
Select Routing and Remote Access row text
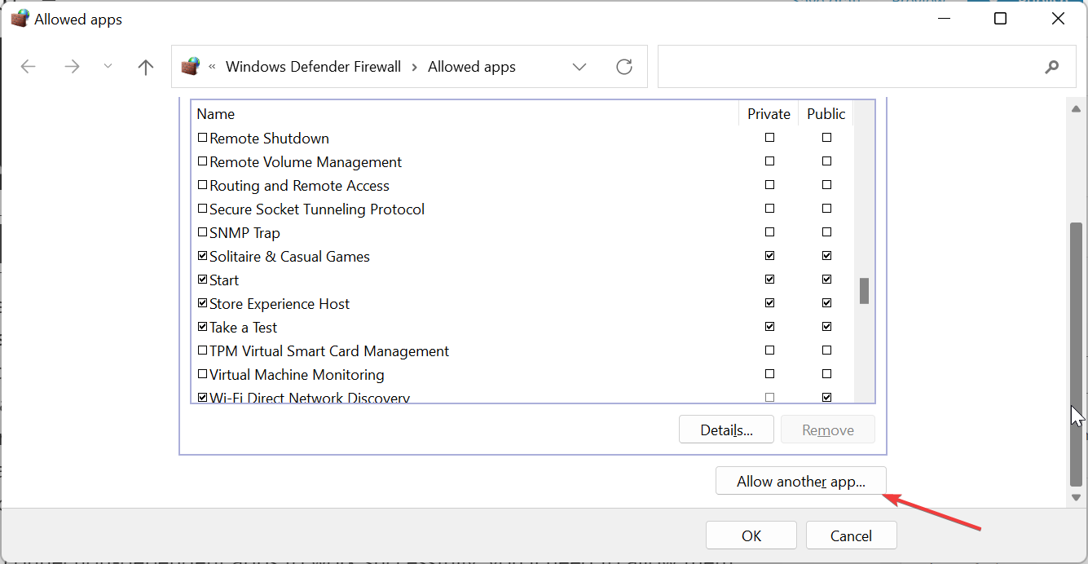pyautogui.click(x=299, y=186)
